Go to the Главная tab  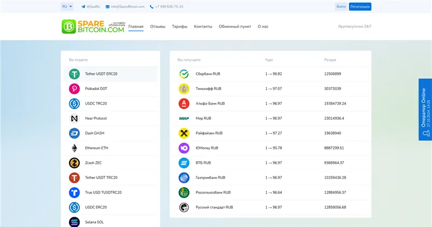[136, 26]
